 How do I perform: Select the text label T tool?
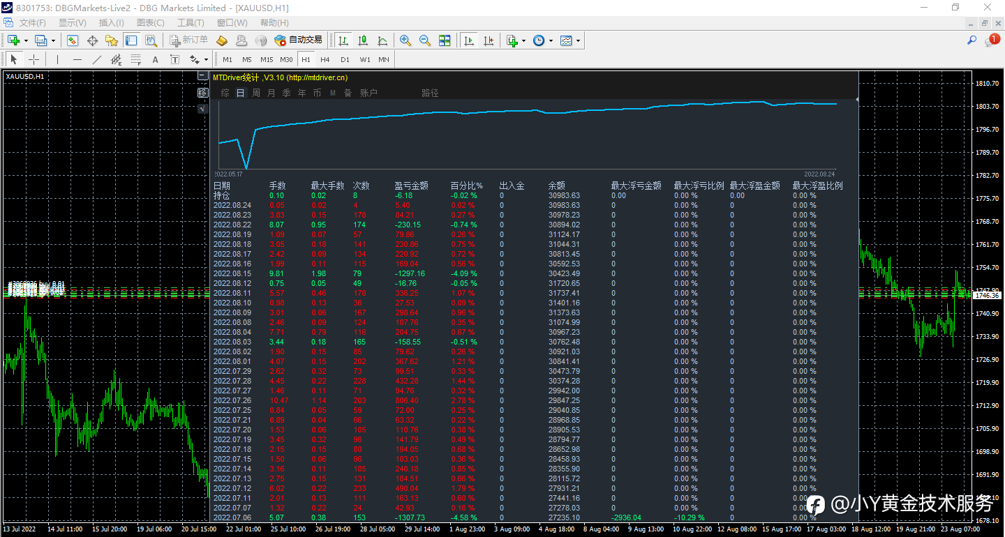174,59
